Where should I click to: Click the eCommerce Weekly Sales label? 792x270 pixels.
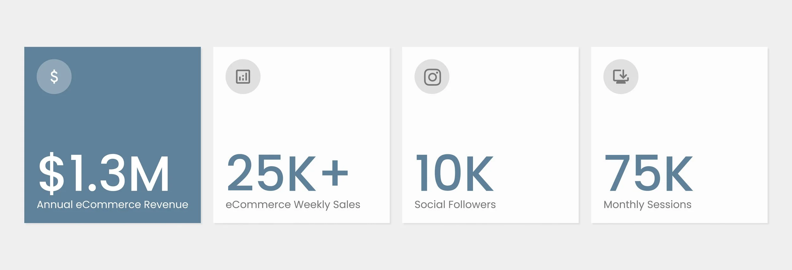[x=293, y=205]
